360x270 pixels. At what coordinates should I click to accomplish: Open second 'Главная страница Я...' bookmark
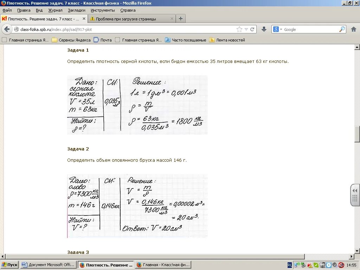139,40
